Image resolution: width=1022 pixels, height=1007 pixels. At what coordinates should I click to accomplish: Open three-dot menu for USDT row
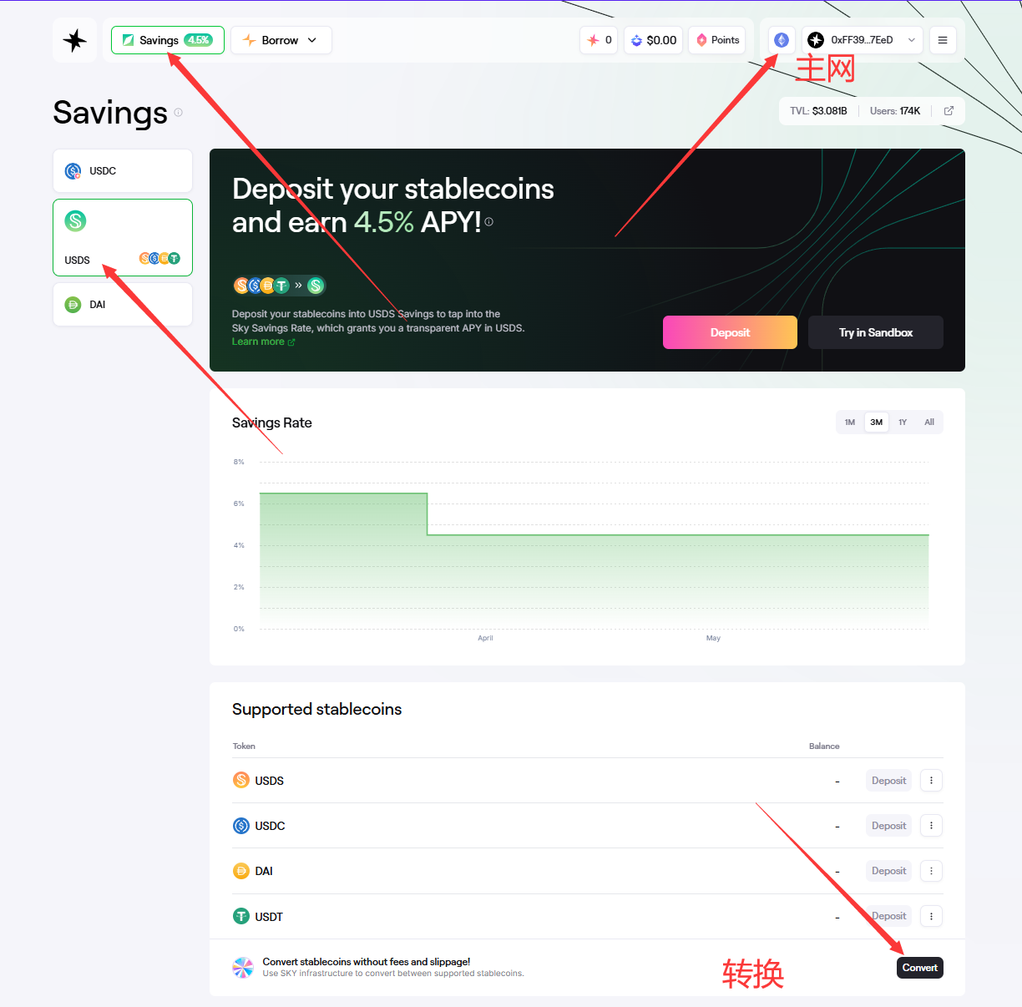pos(931,916)
